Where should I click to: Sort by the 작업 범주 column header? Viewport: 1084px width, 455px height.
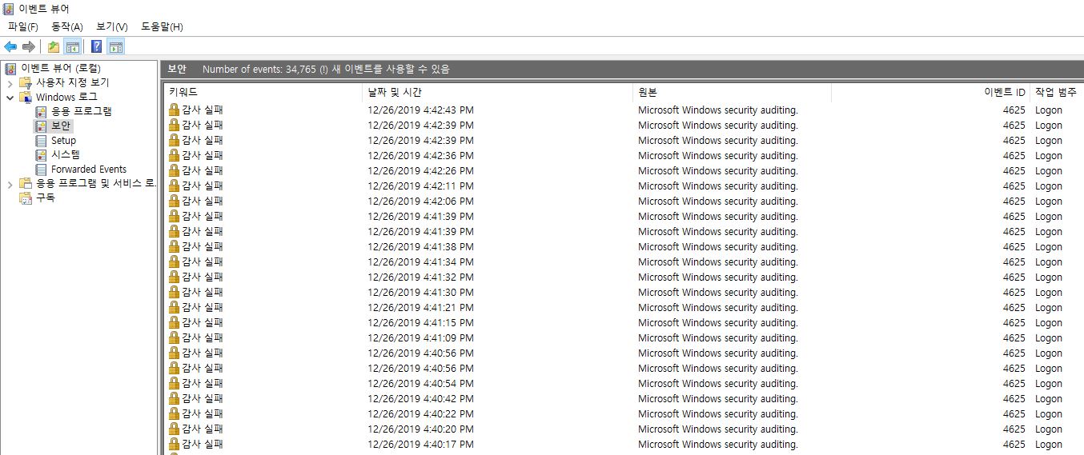(x=1056, y=92)
